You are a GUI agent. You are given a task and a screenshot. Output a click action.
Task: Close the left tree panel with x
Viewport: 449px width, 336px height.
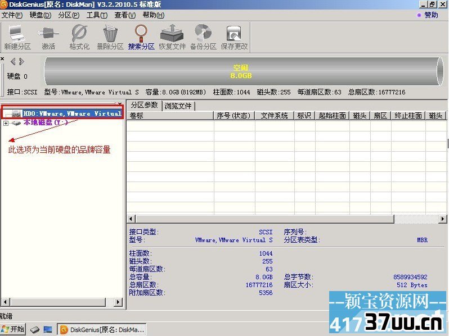pyautogui.click(x=120, y=103)
